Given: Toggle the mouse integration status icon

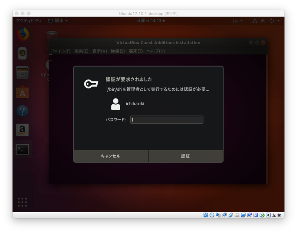Looking at the screenshot, I should pyautogui.click(x=262, y=215).
